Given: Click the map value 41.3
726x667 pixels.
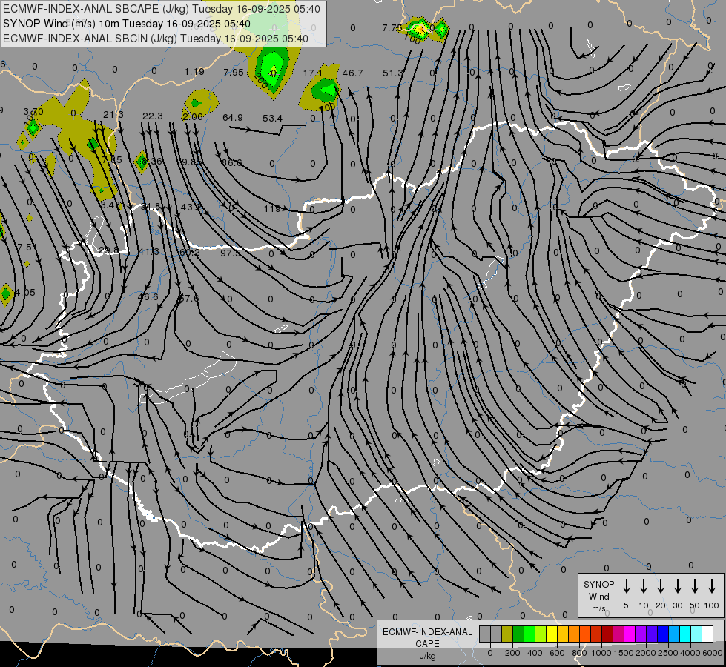Looking at the screenshot, I should point(148,252).
